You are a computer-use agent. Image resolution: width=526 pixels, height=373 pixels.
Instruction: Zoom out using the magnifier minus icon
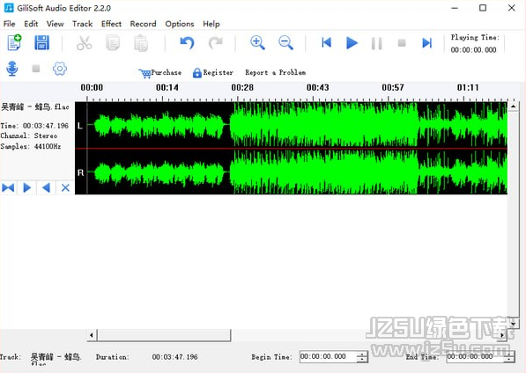click(285, 43)
